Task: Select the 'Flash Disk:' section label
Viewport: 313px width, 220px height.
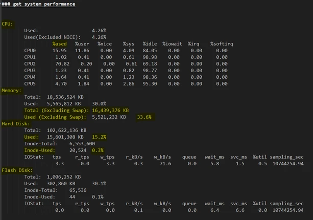Action: [x=17, y=170]
